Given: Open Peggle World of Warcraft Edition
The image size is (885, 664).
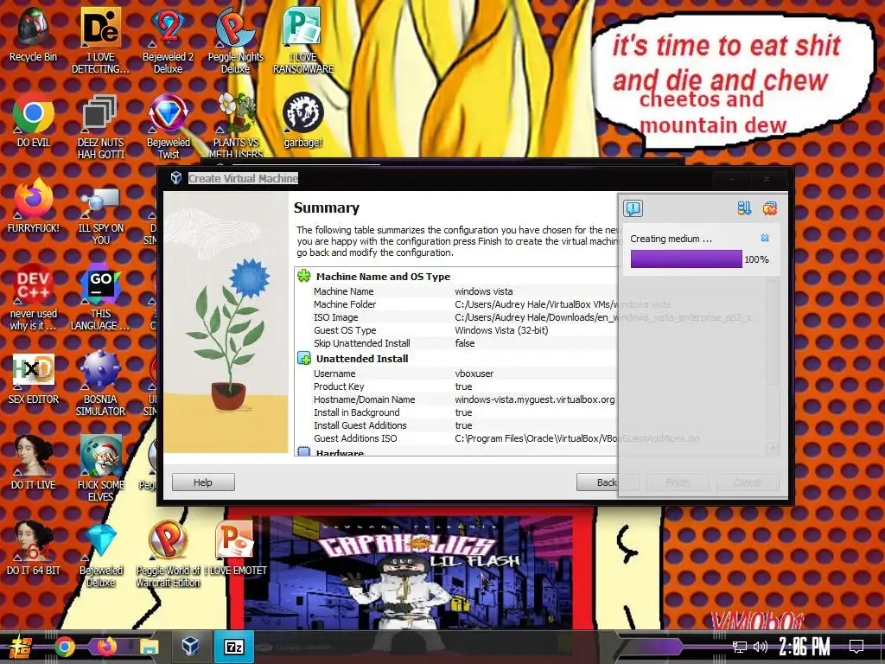Looking at the screenshot, I should [x=169, y=554].
